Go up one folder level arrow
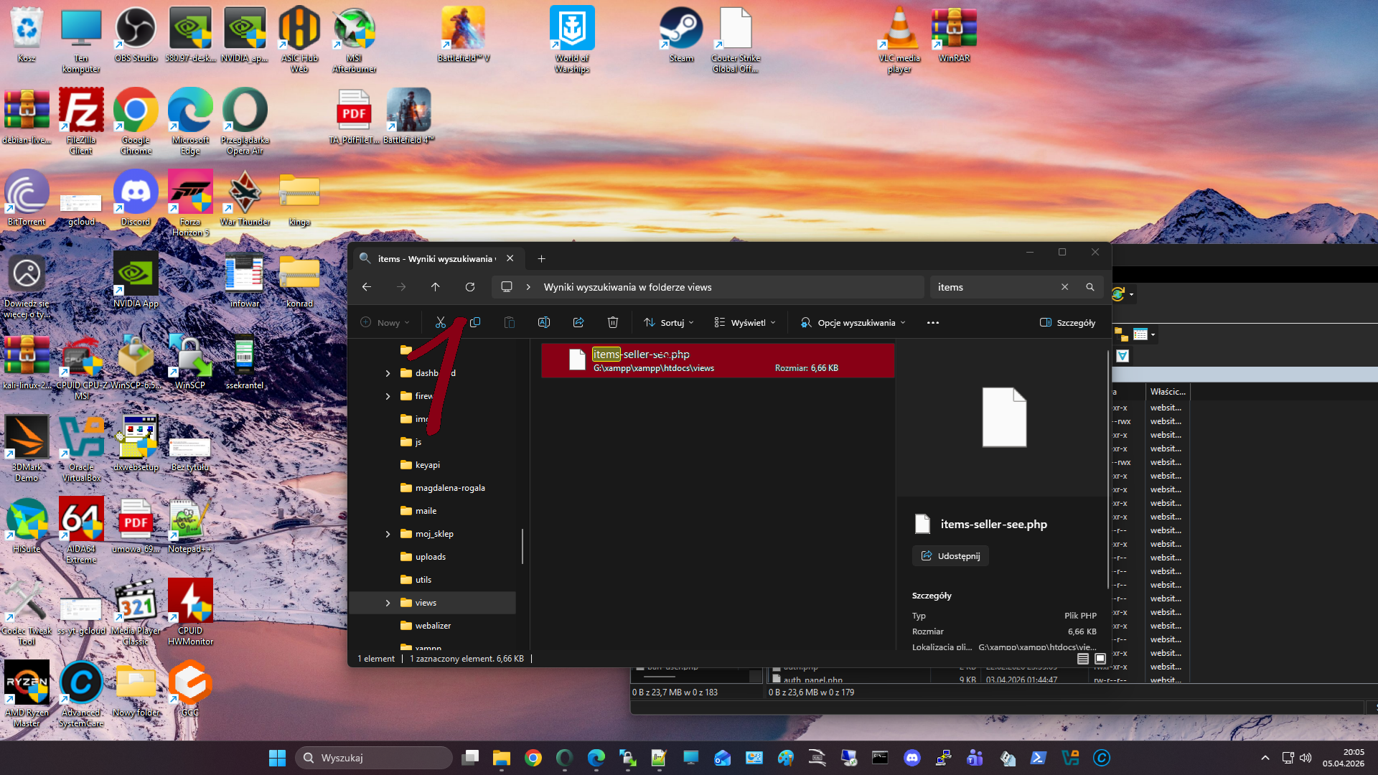This screenshot has width=1378, height=775. click(436, 287)
